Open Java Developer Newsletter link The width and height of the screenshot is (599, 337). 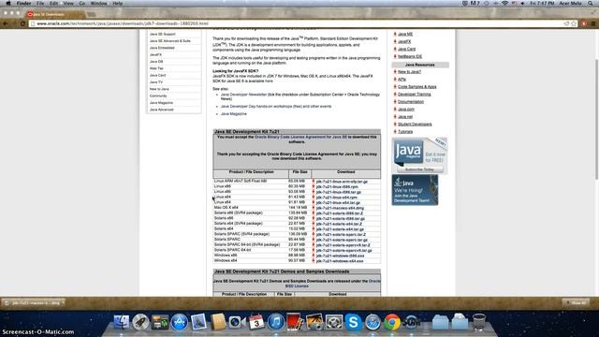point(243,95)
